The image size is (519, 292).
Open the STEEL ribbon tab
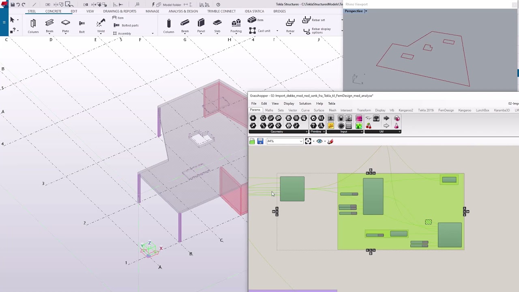point(32,11)
